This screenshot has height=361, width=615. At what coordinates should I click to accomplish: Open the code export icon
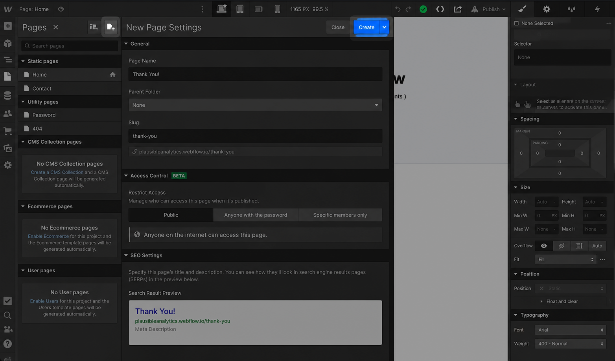click(x=440, y=9)
